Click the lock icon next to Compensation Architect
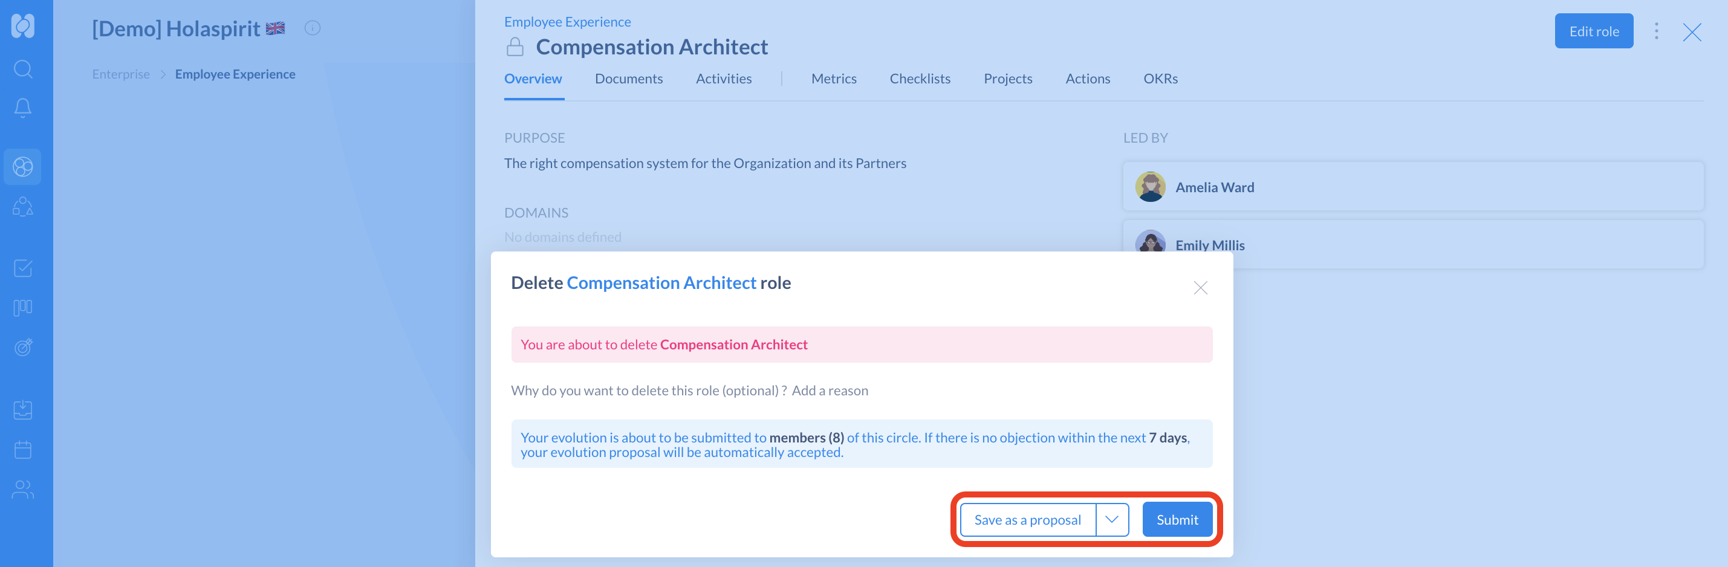Screen dimensions: 1728x567 [x=515, y=47]
